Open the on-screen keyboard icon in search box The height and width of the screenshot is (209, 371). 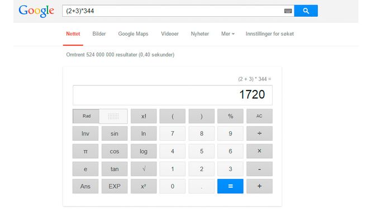tap(288, 11)
